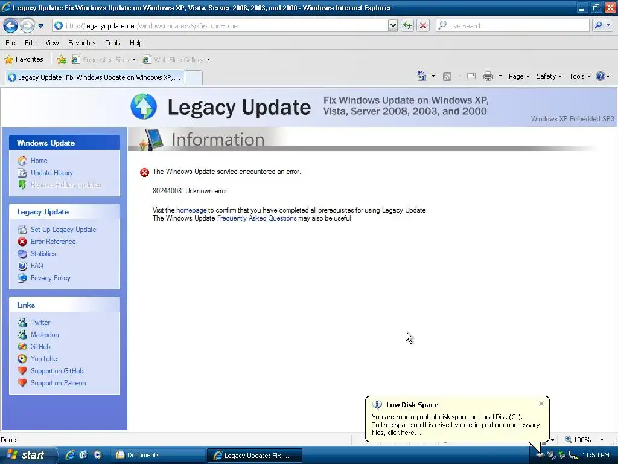Click the YouTube sidebar icon

[x=22, y=359]
